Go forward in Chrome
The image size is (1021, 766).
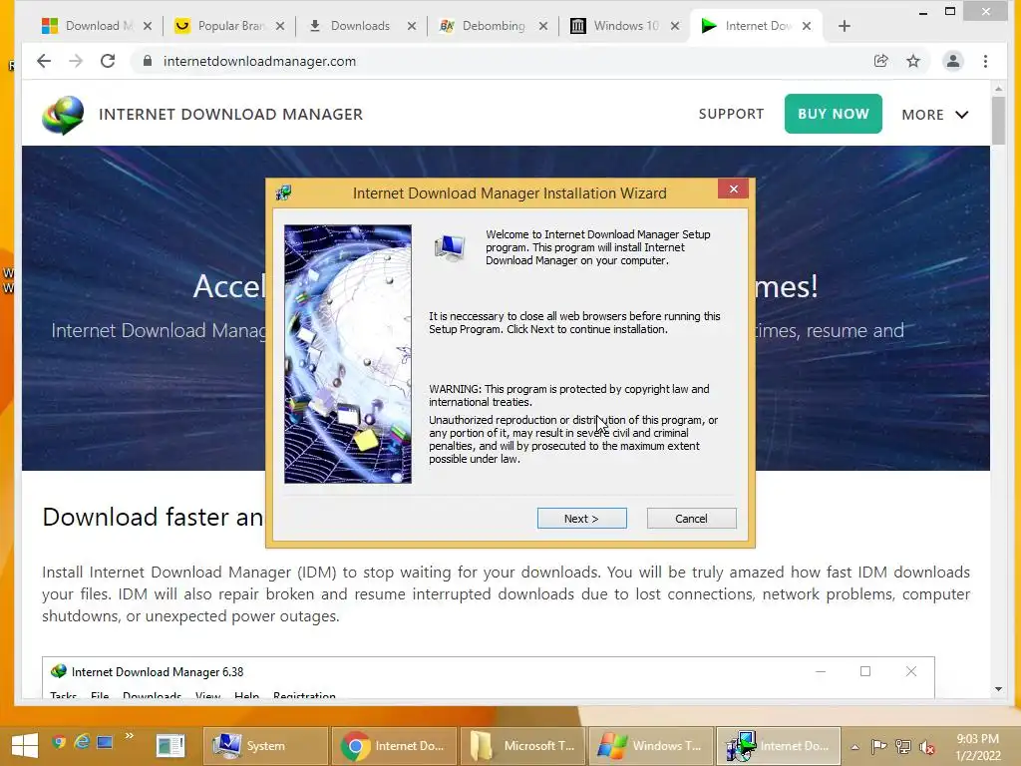[x=76, y=61]
